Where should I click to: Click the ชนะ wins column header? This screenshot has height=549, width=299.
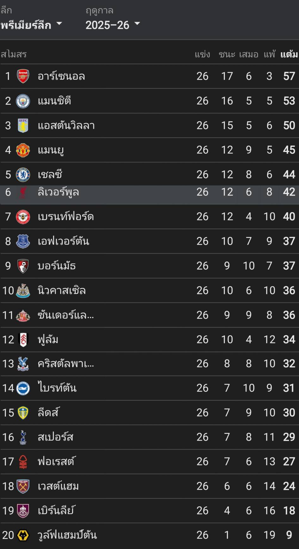[227, 55]
